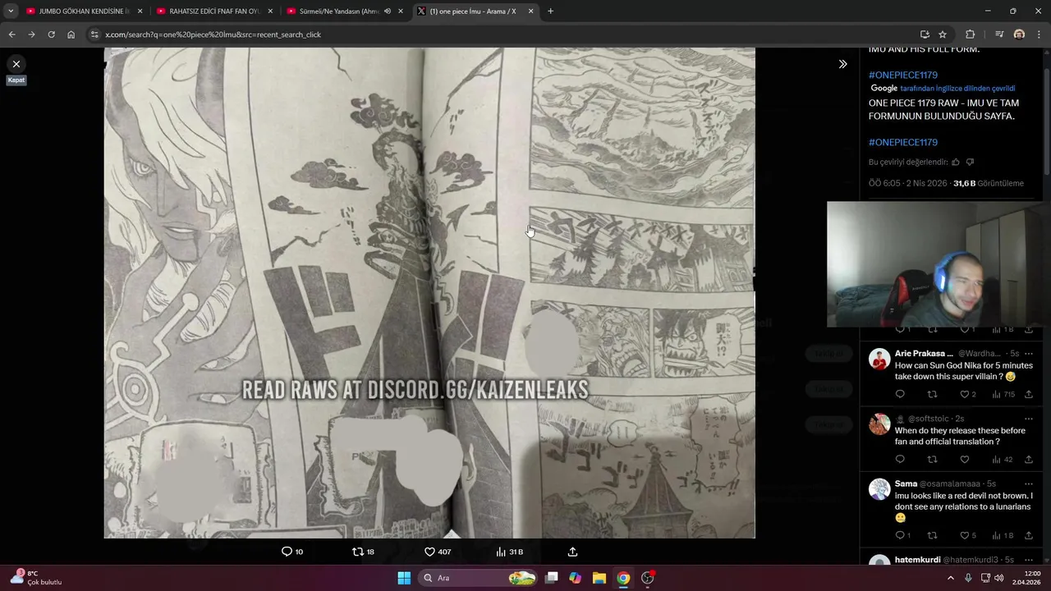This screenshot has width=1051, height=591.
Task: Close the JUMBO GÖKHAN tab
Action: (140, 11)
